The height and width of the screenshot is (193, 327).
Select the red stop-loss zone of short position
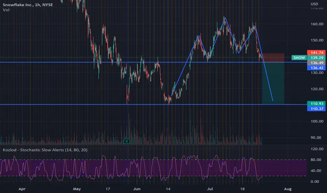(x=273, y=58)
